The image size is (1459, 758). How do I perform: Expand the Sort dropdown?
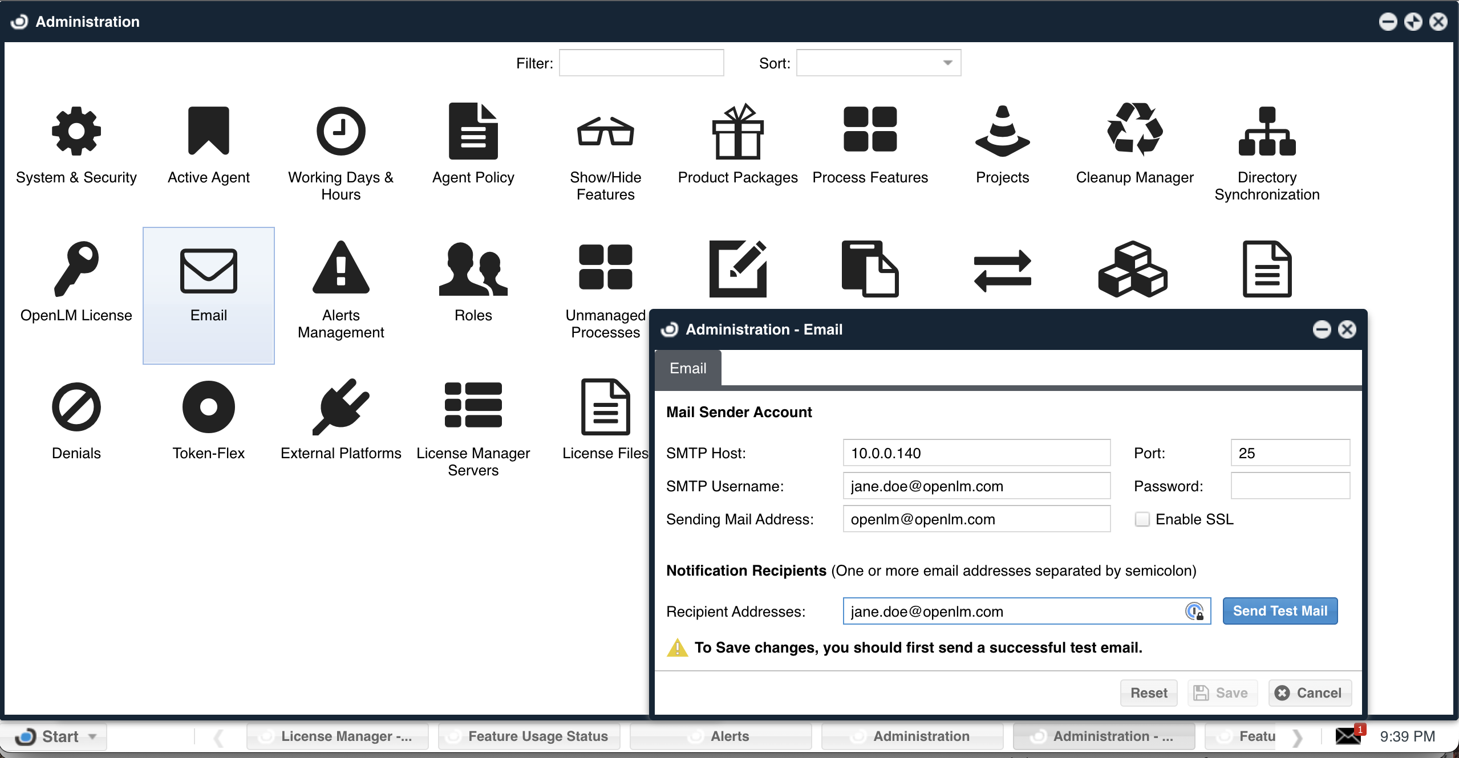[947, 63]
